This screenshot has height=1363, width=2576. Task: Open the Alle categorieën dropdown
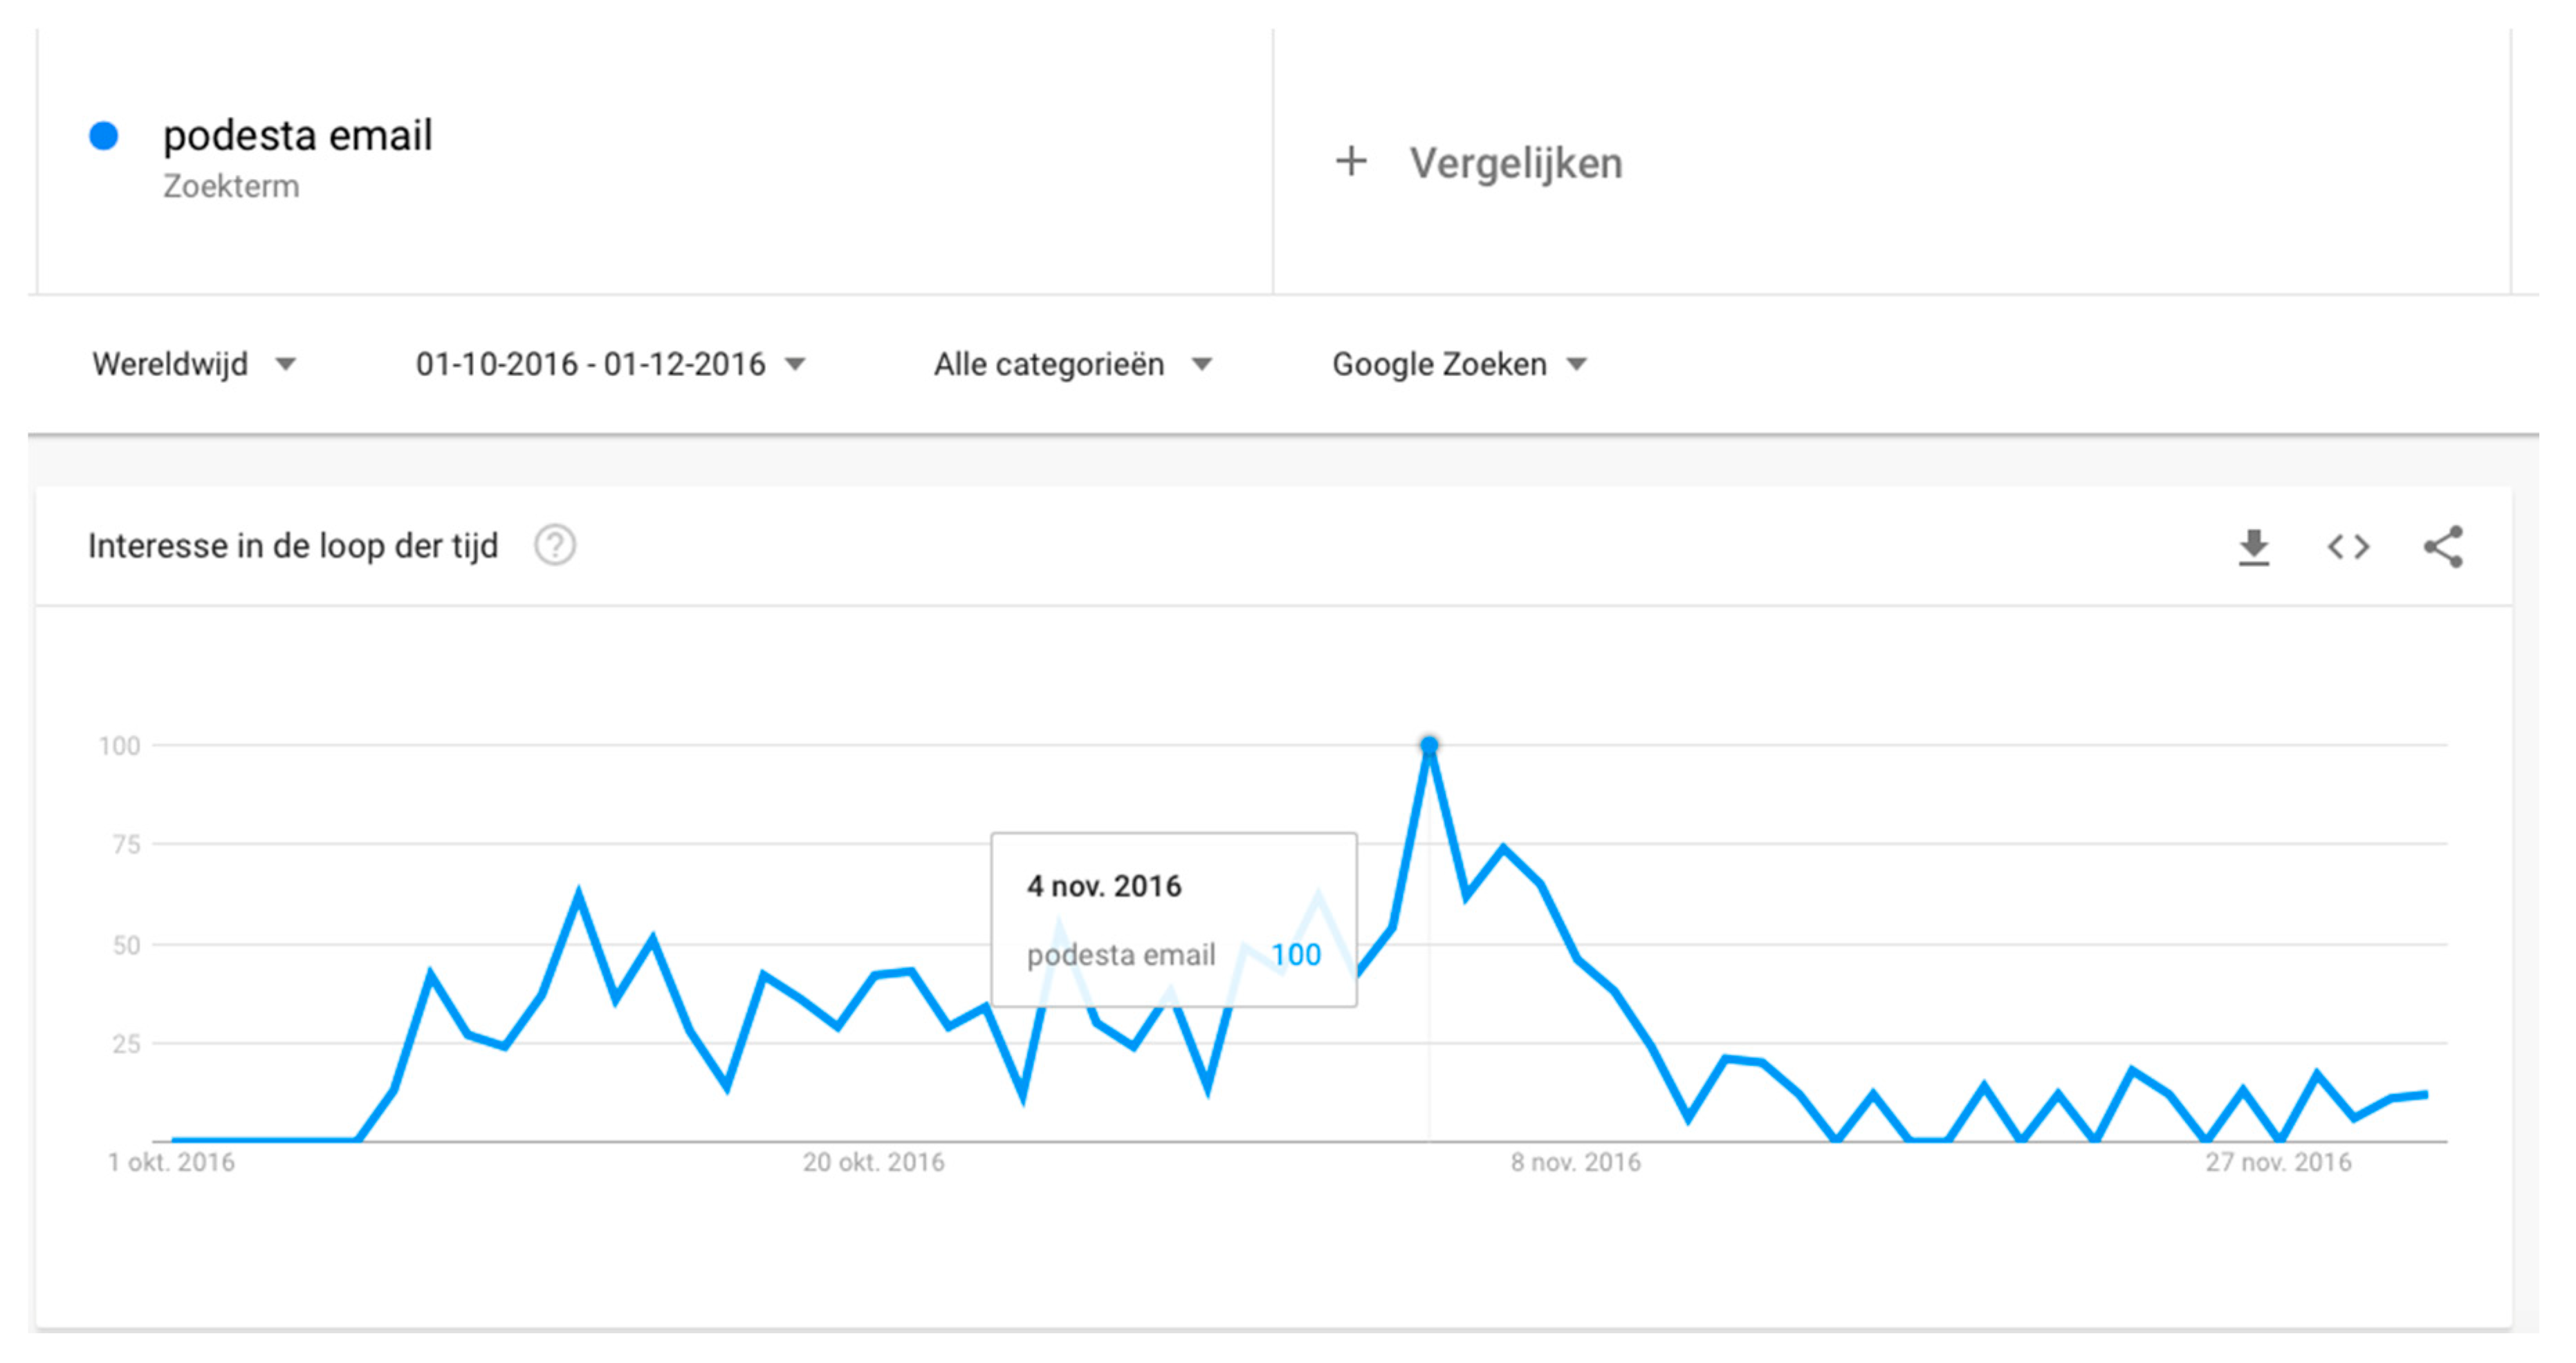[1072, 364]
